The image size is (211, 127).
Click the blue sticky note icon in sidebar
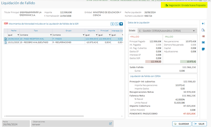[203, 49]
